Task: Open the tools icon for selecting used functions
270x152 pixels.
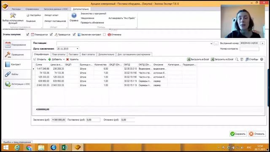Action: tap(13, 16)
